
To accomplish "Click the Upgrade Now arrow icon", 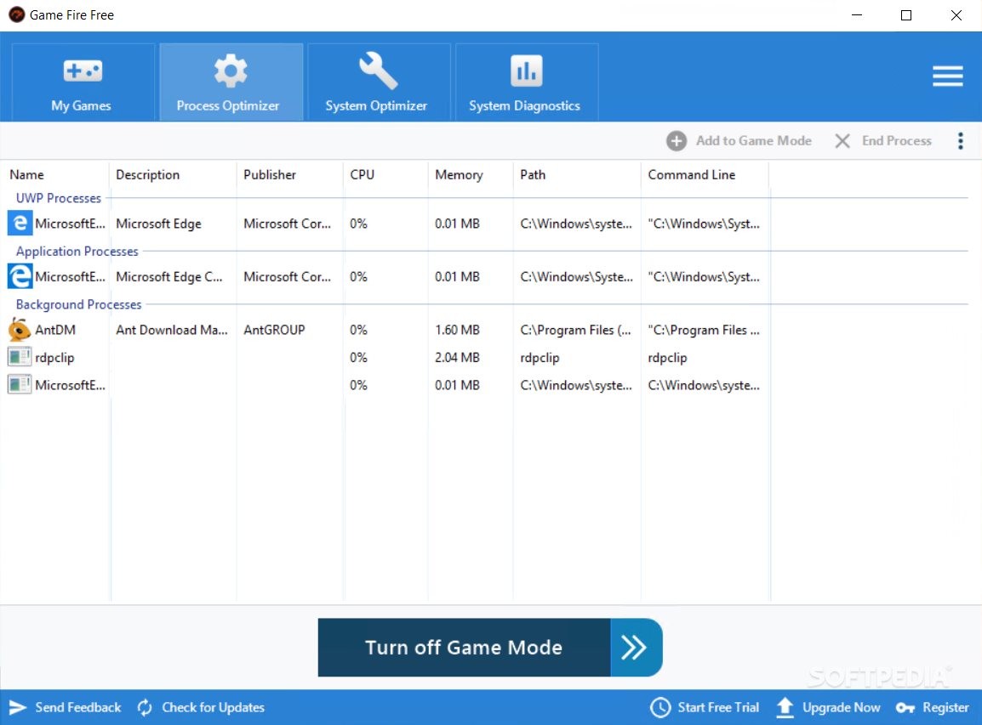I will tap(785, 707).
